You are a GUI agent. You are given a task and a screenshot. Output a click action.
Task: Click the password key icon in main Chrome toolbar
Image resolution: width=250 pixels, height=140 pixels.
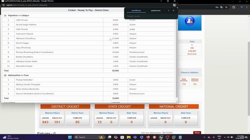[217, 7]
